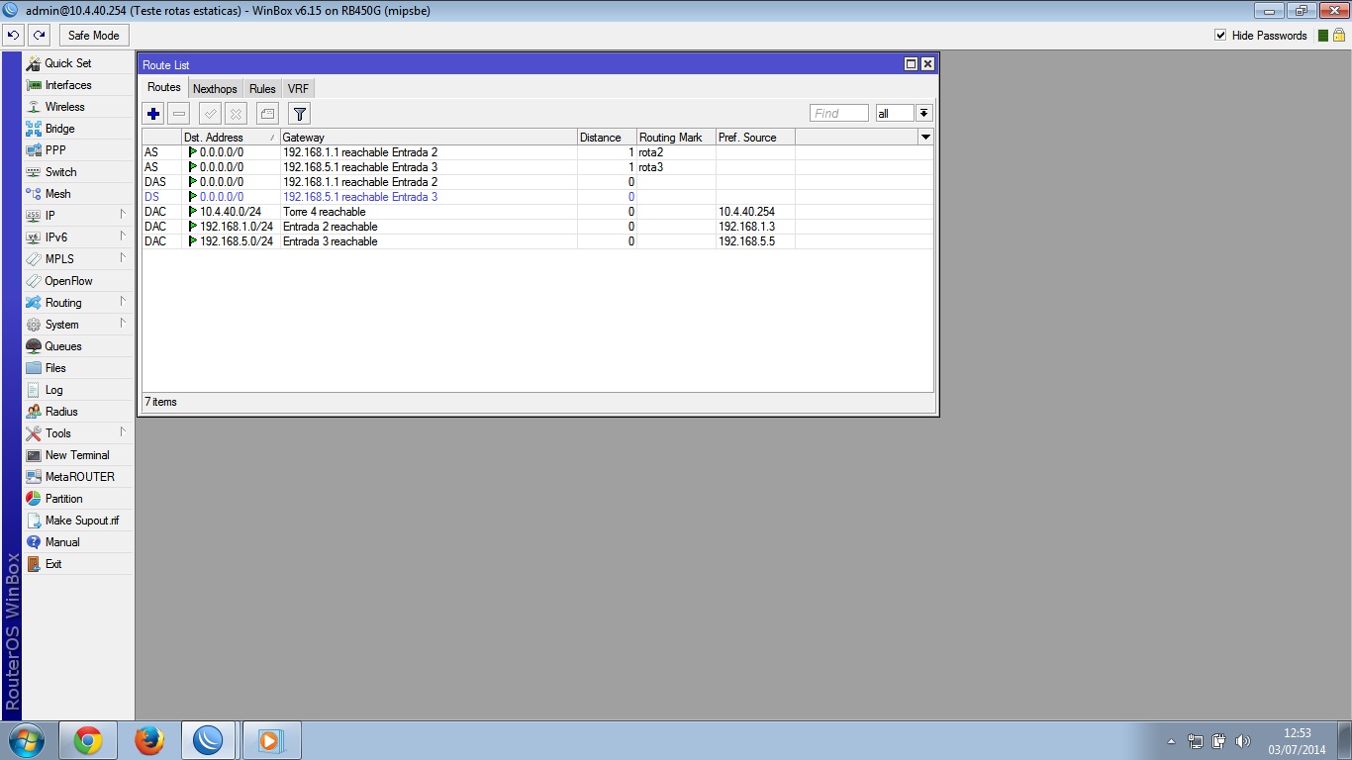Image resolution: width=1352 pixels, height=760 pixels.
Task: Open Manual from the sidebar
Action: tap(78, 542)
